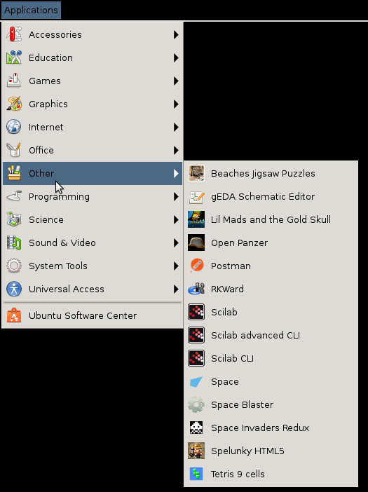The image size is (368, 492).
Task: Open the Space Blaster entry
Action: 271,404
